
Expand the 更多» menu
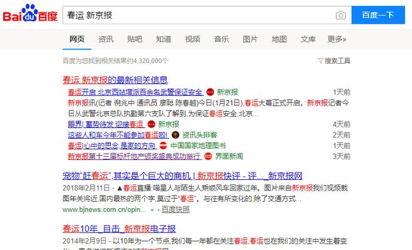point(336,39)
